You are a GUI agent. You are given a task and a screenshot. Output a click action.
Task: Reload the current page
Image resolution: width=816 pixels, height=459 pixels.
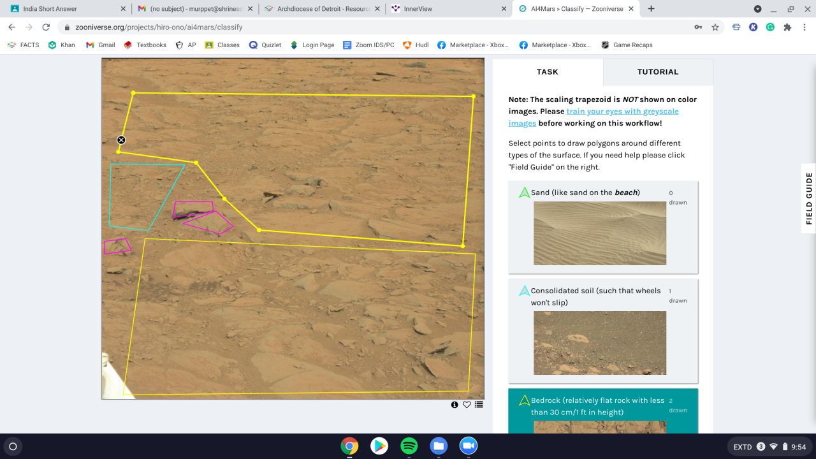[46, 27]
